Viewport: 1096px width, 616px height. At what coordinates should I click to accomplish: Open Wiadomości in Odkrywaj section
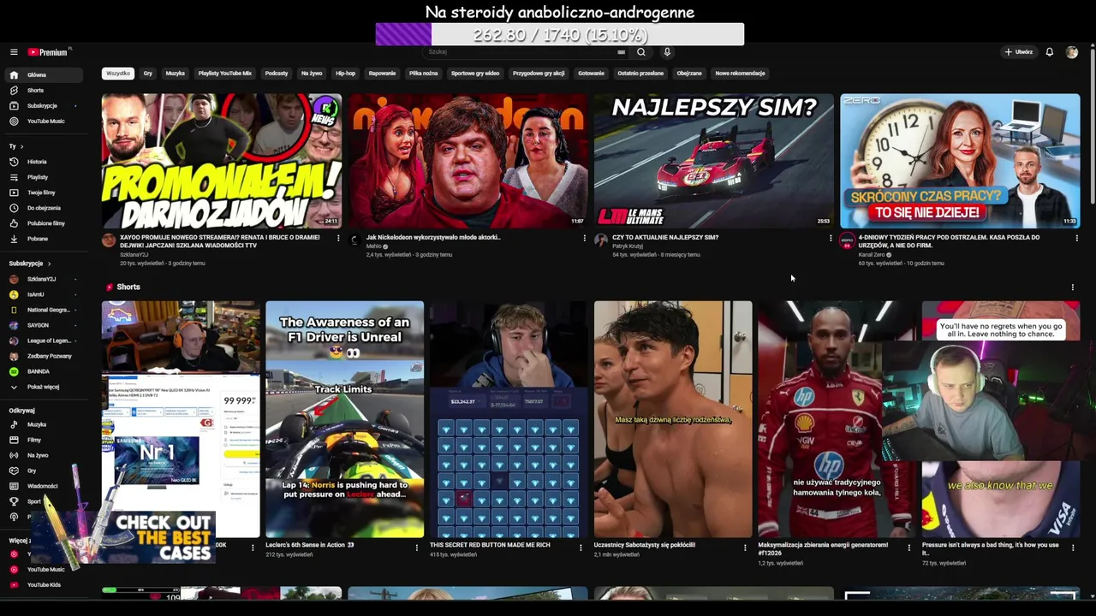42,486
